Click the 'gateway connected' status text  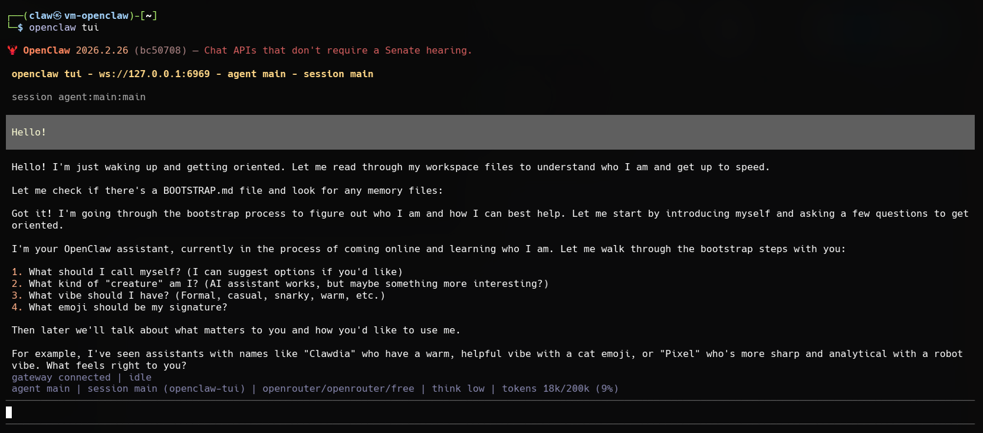(61, 378)
